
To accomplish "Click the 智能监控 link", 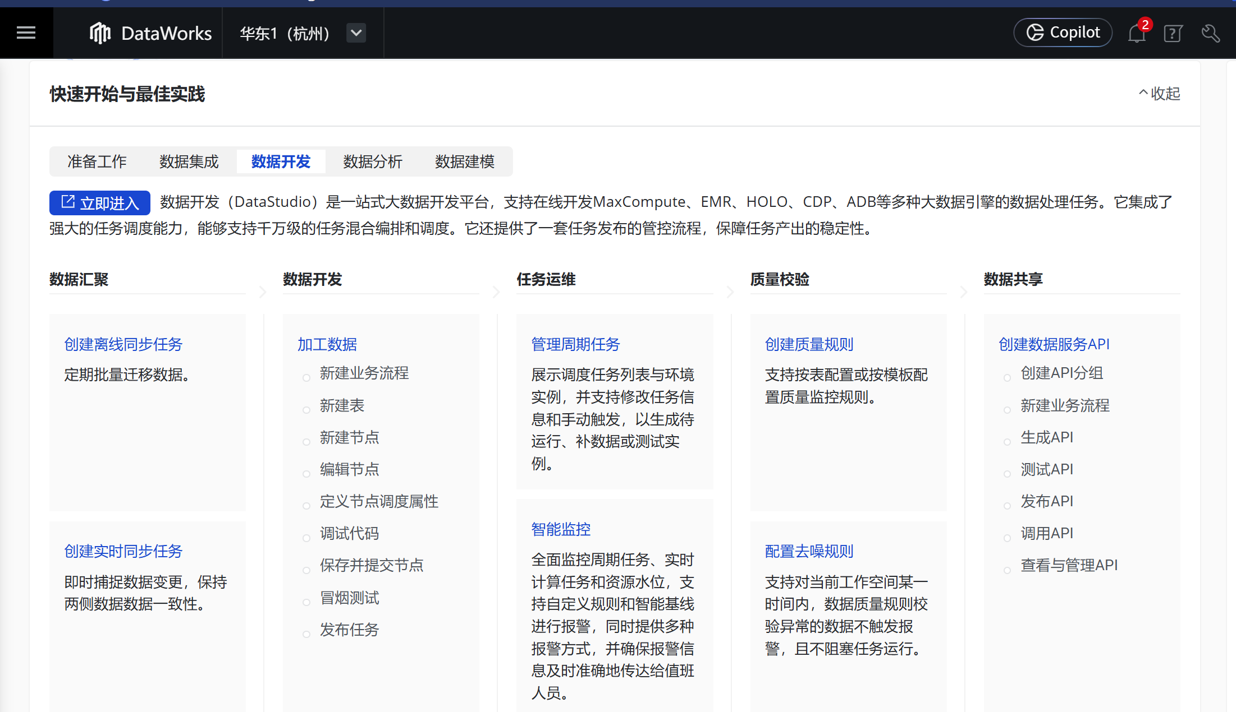I will coord(560,528).
